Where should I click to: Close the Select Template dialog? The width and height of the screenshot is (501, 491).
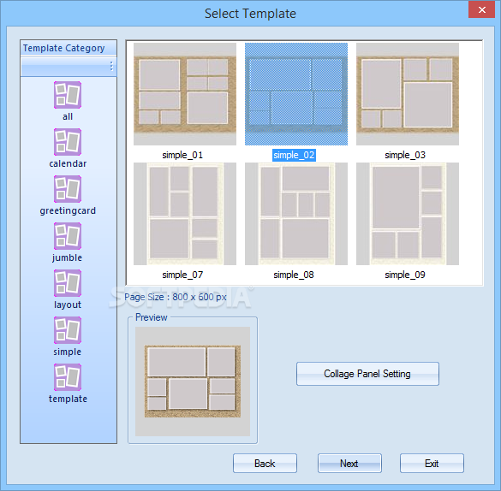pyautogui.click(x=482, y=9)
